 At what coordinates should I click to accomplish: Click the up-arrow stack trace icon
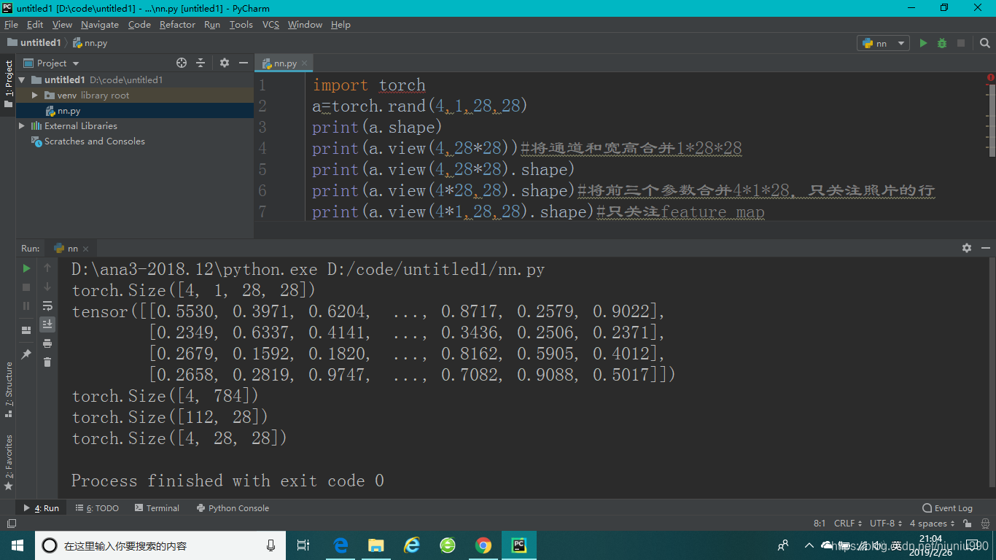[x=47, y=268]
